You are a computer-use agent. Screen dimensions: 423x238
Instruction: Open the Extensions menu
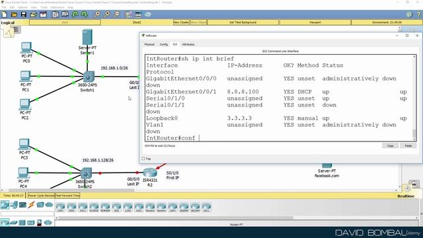(58, 7)
